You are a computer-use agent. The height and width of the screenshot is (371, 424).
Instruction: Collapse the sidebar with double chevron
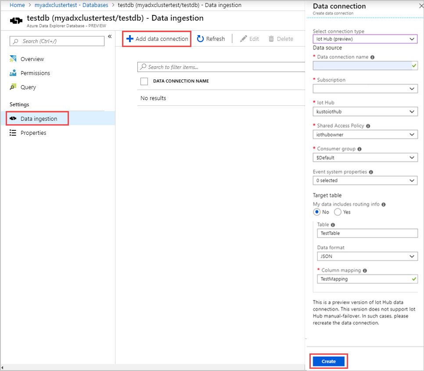tap(110, 36)
